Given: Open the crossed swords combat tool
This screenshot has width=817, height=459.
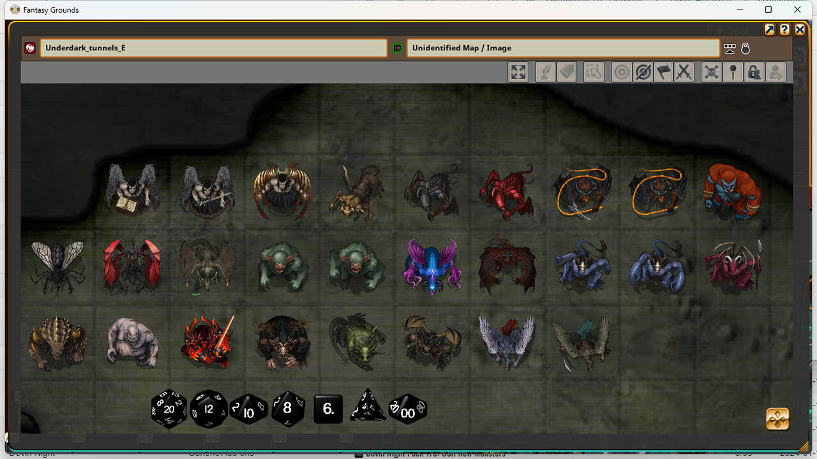Looking at the screenshot, I should pos(684,71).
